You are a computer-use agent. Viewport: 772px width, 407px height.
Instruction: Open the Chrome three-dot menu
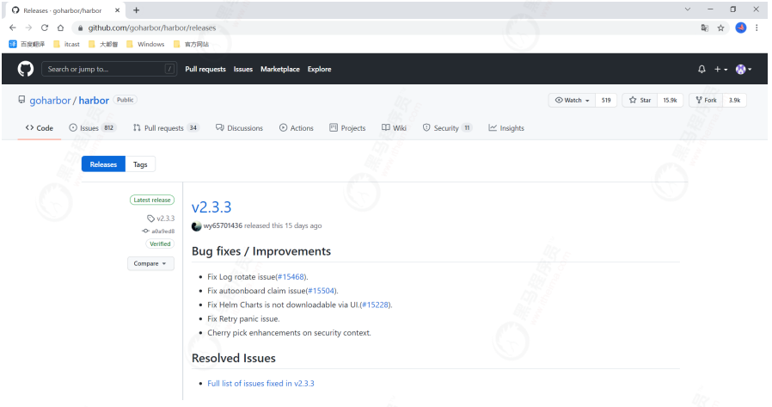click(x=757, y=28)
